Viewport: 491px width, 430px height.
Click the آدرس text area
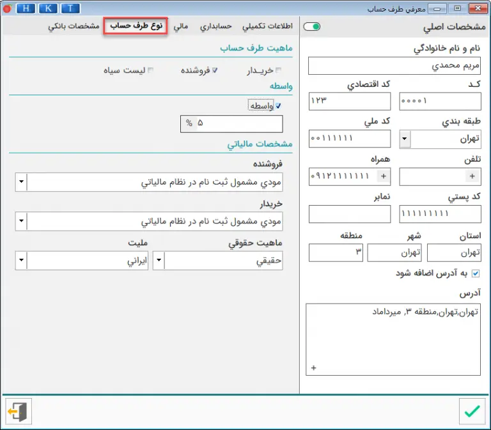[393, 339]
